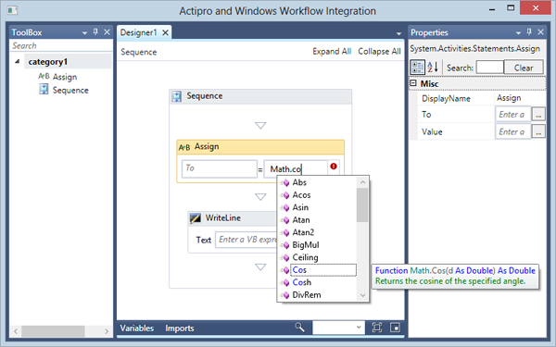Open the designer zoom magnifier

[x=299, y=328]
